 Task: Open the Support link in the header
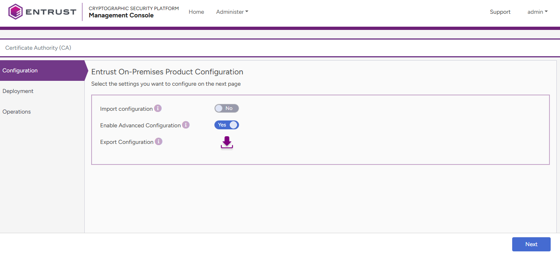tap(500, 12)
